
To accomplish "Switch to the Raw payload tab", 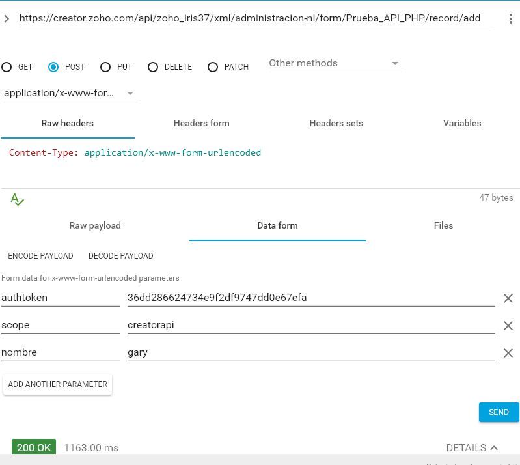I will (x=95, y=226).
